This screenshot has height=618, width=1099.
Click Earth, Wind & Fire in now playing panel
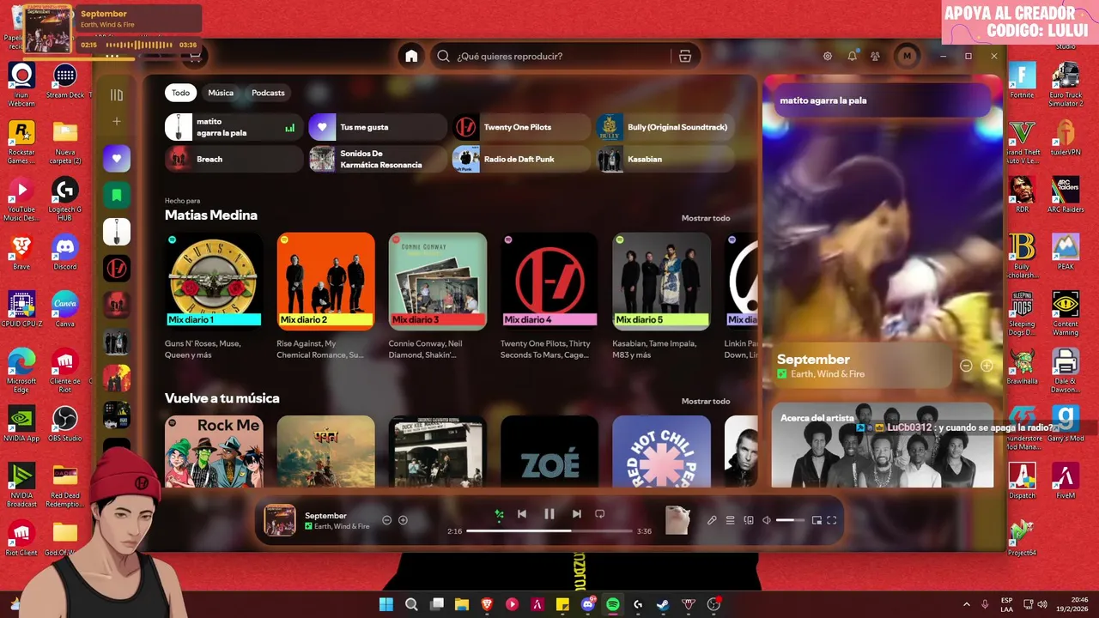[x=828, y=374]
